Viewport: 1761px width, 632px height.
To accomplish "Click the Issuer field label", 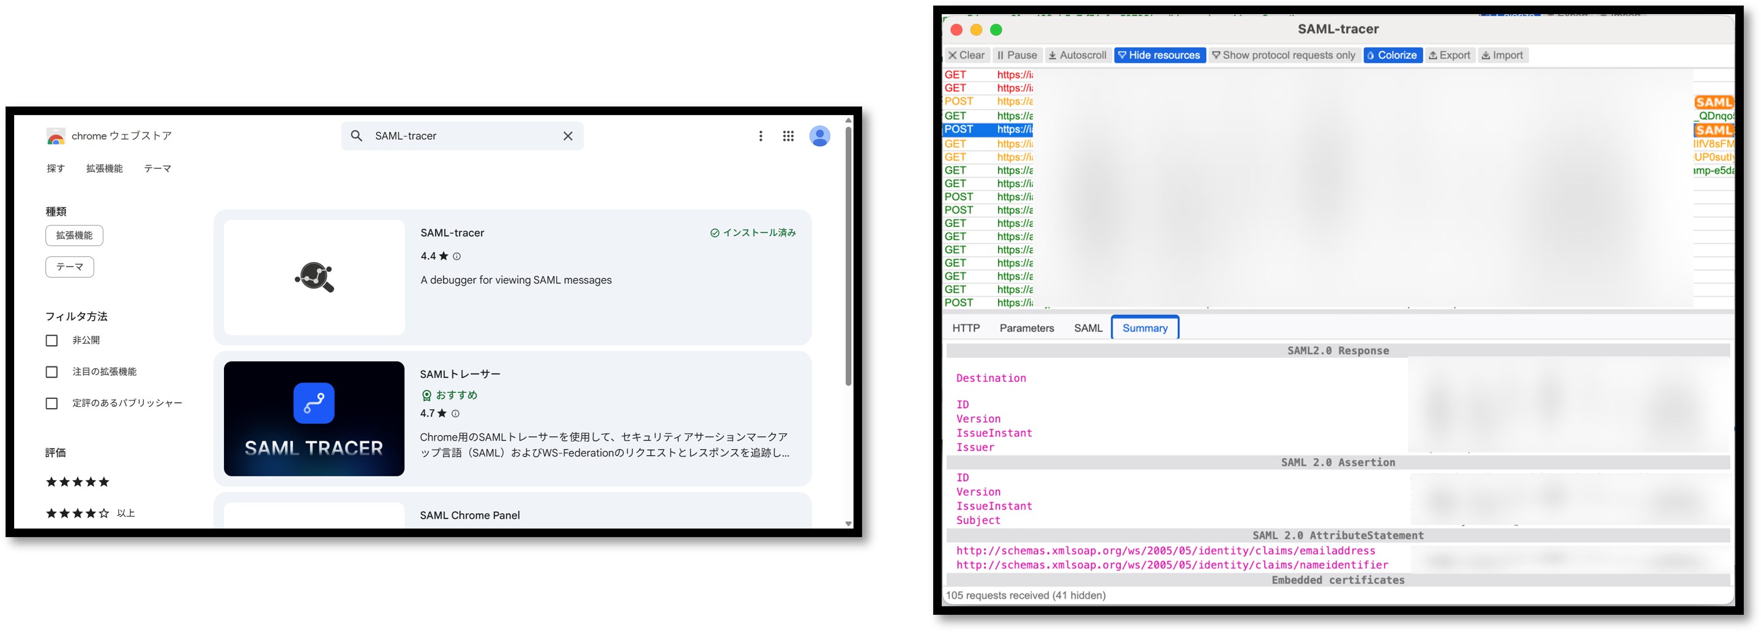I will click(x=975, y=447).
